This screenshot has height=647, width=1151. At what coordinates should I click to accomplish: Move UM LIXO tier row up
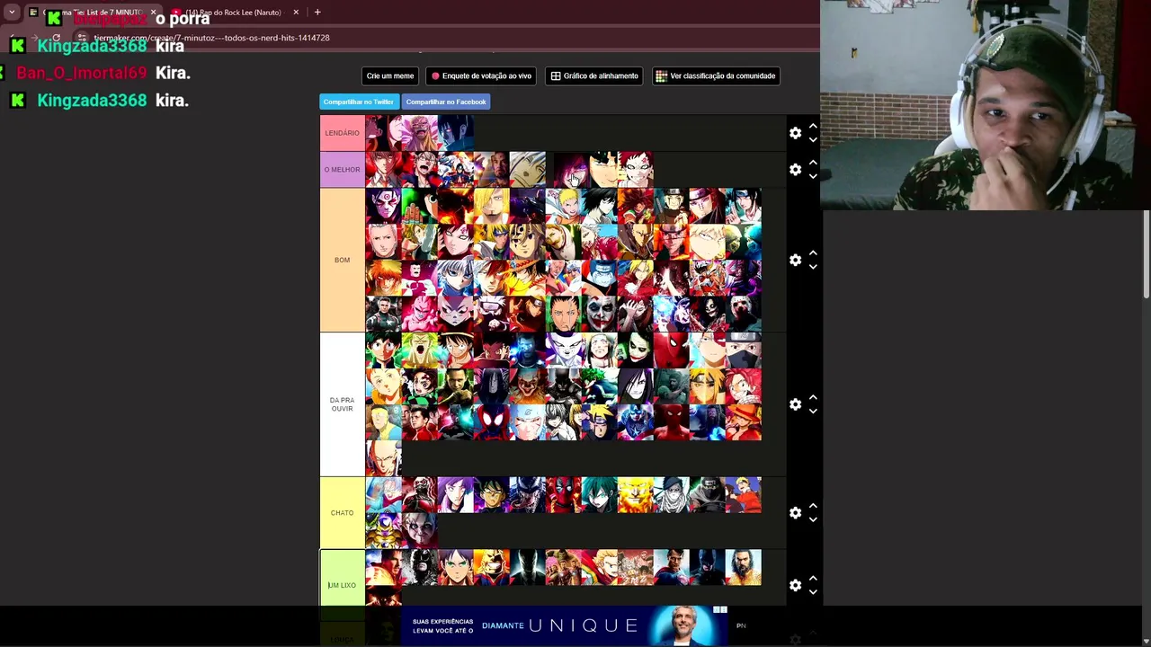point(813,579)
